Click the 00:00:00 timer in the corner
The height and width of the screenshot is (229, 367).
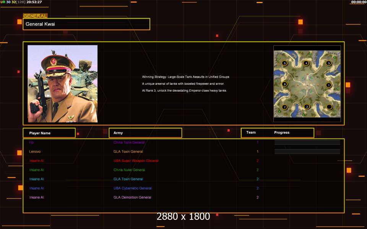point(359,2)
